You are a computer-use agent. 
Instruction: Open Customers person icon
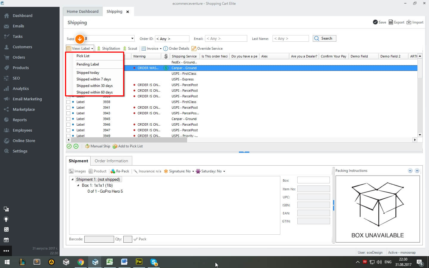pyautogui.click(x=6, y=47)
